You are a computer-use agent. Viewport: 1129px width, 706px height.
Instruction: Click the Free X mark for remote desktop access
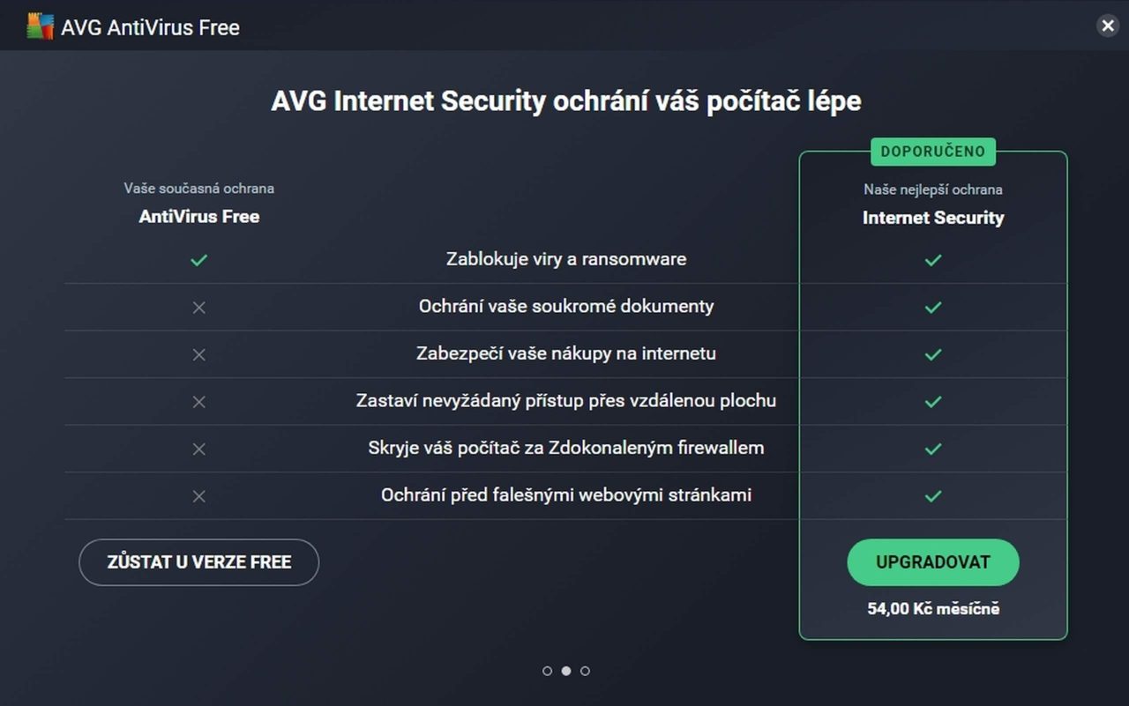pyautogui.click(x=199, y=402)
